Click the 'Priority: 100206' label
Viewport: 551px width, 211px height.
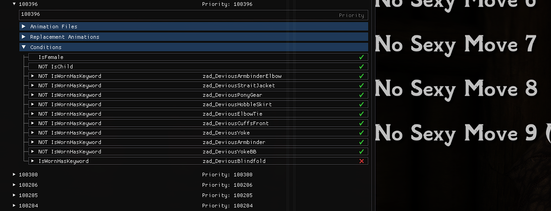click(x=227, y=185)
